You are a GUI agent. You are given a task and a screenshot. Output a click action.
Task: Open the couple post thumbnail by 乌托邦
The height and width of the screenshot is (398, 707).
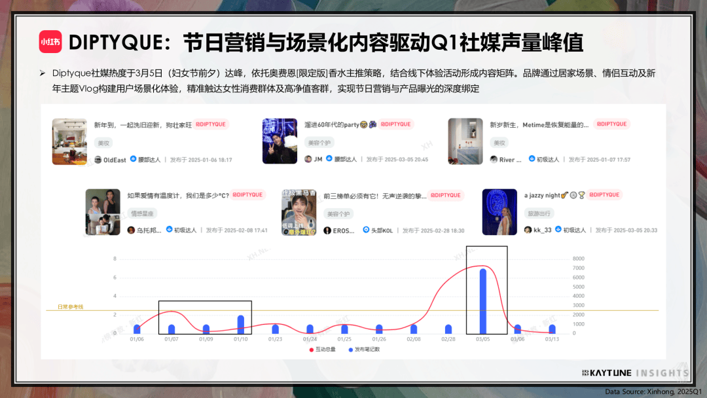pyautogui.click(x=103, y=212)
